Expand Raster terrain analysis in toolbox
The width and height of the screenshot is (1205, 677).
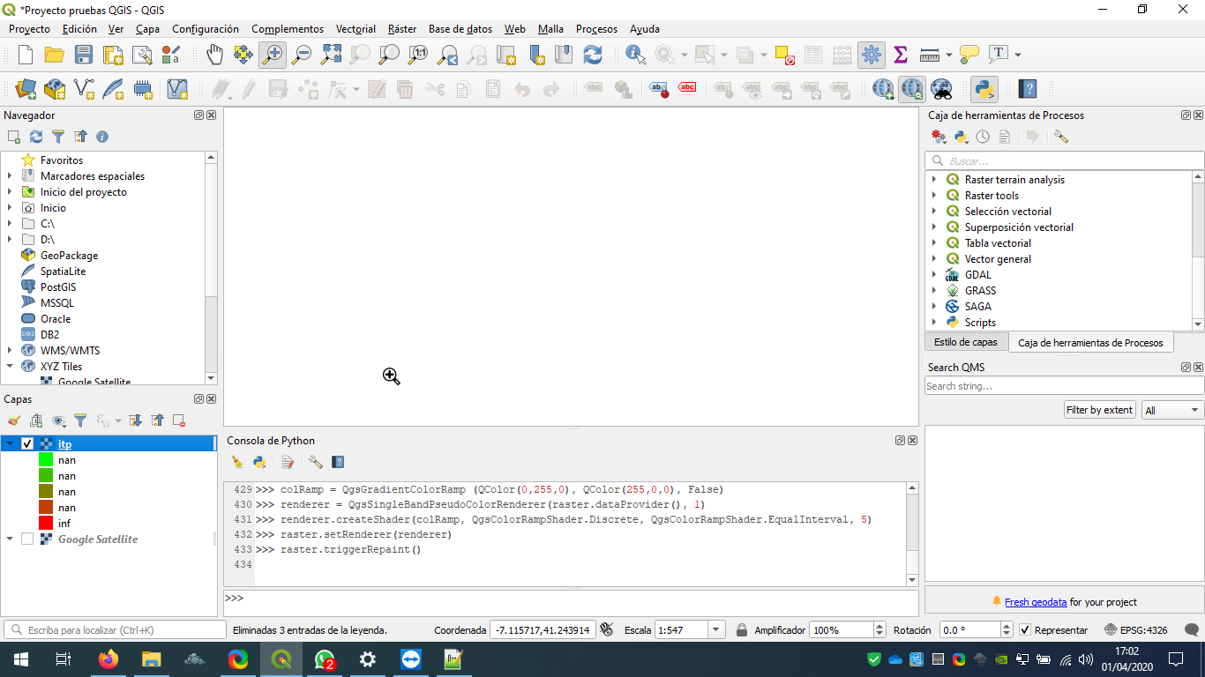coord(934,179)
